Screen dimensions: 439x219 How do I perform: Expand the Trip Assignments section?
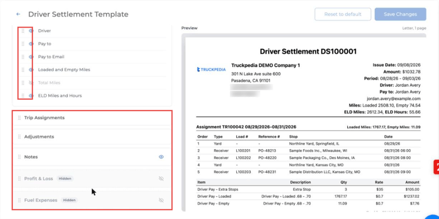point(92,118)
